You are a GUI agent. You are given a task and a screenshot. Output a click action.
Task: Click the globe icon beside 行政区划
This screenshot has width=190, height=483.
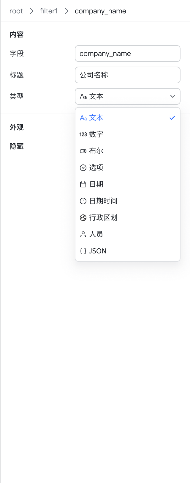83,218
